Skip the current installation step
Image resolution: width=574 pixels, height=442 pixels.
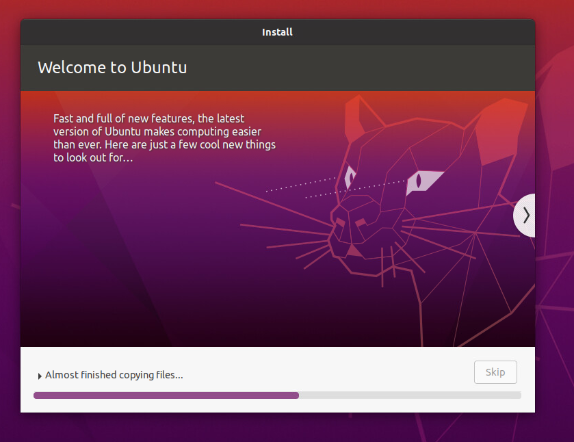495,372
